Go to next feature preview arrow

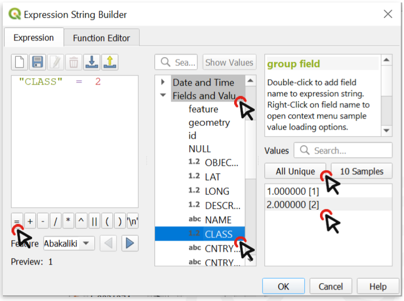pos(129,243)
